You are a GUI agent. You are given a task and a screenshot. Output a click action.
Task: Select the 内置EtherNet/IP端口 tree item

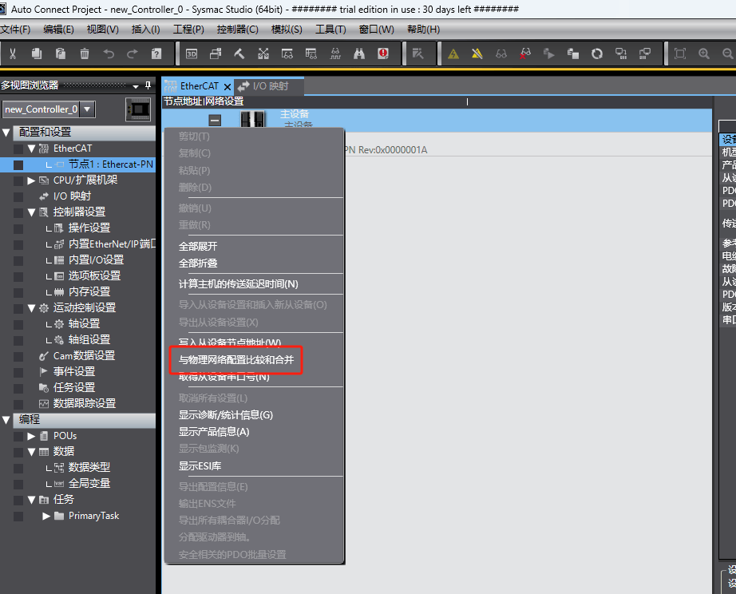coord(113,244)
